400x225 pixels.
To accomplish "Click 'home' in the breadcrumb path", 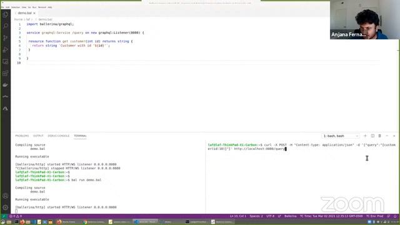I will (x=18, y=19).
